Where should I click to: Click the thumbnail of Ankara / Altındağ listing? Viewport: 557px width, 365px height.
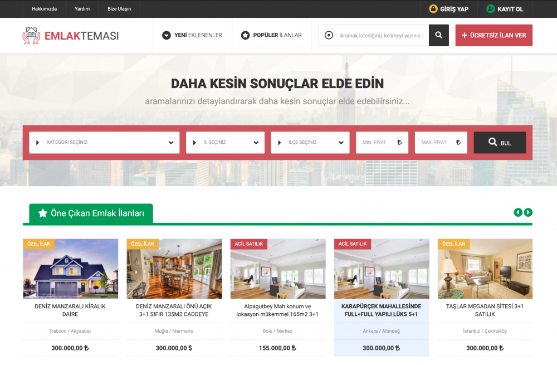(x=382, y=269)
